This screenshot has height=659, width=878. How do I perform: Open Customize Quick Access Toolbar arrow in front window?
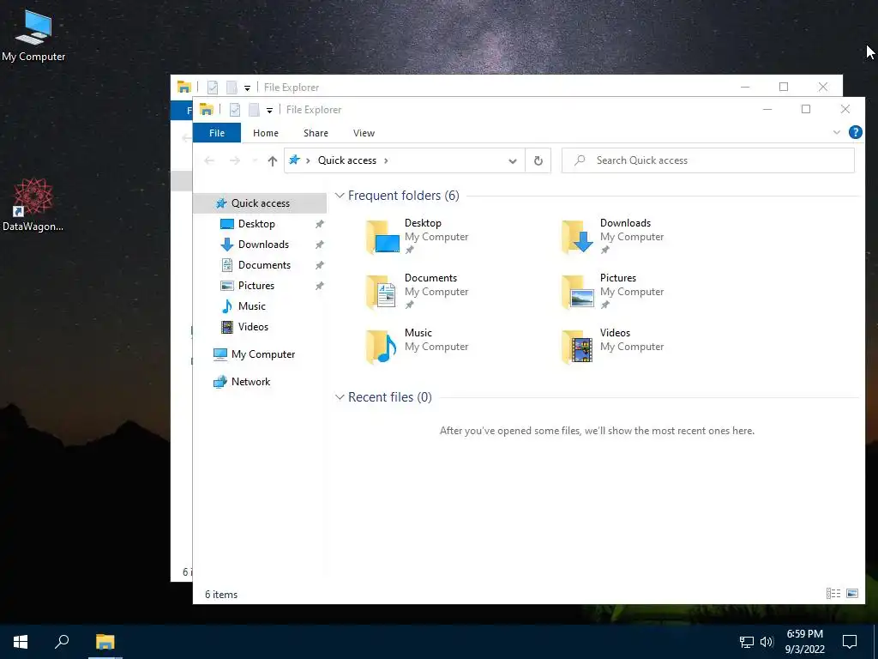point(269,111)
